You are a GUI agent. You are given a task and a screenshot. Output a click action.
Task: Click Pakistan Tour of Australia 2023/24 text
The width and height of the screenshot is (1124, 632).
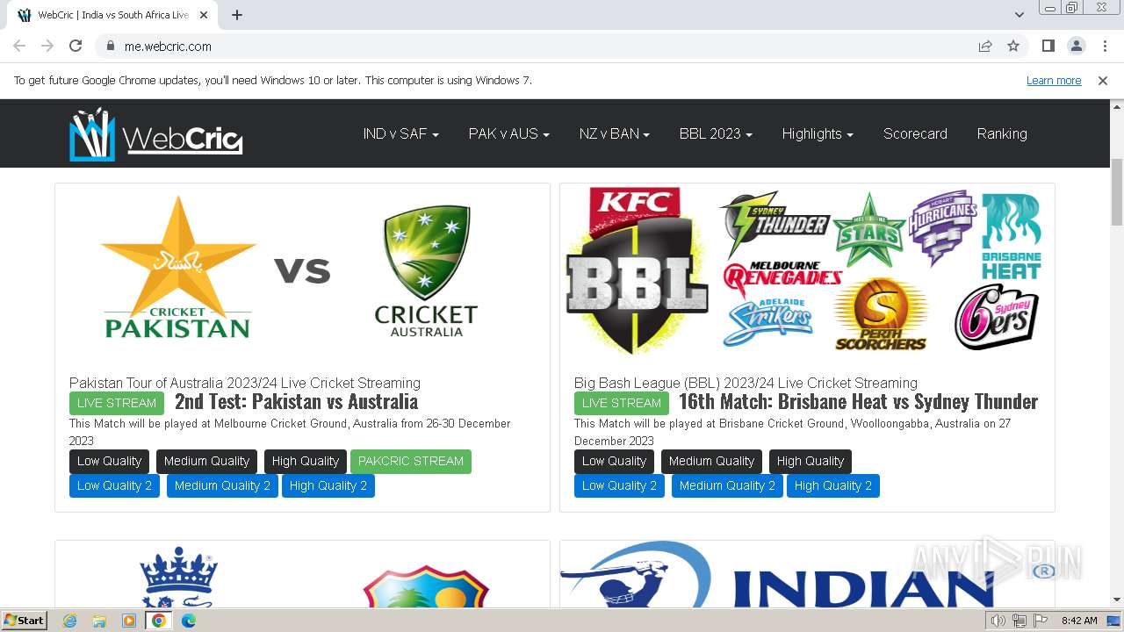click(245, 383)
